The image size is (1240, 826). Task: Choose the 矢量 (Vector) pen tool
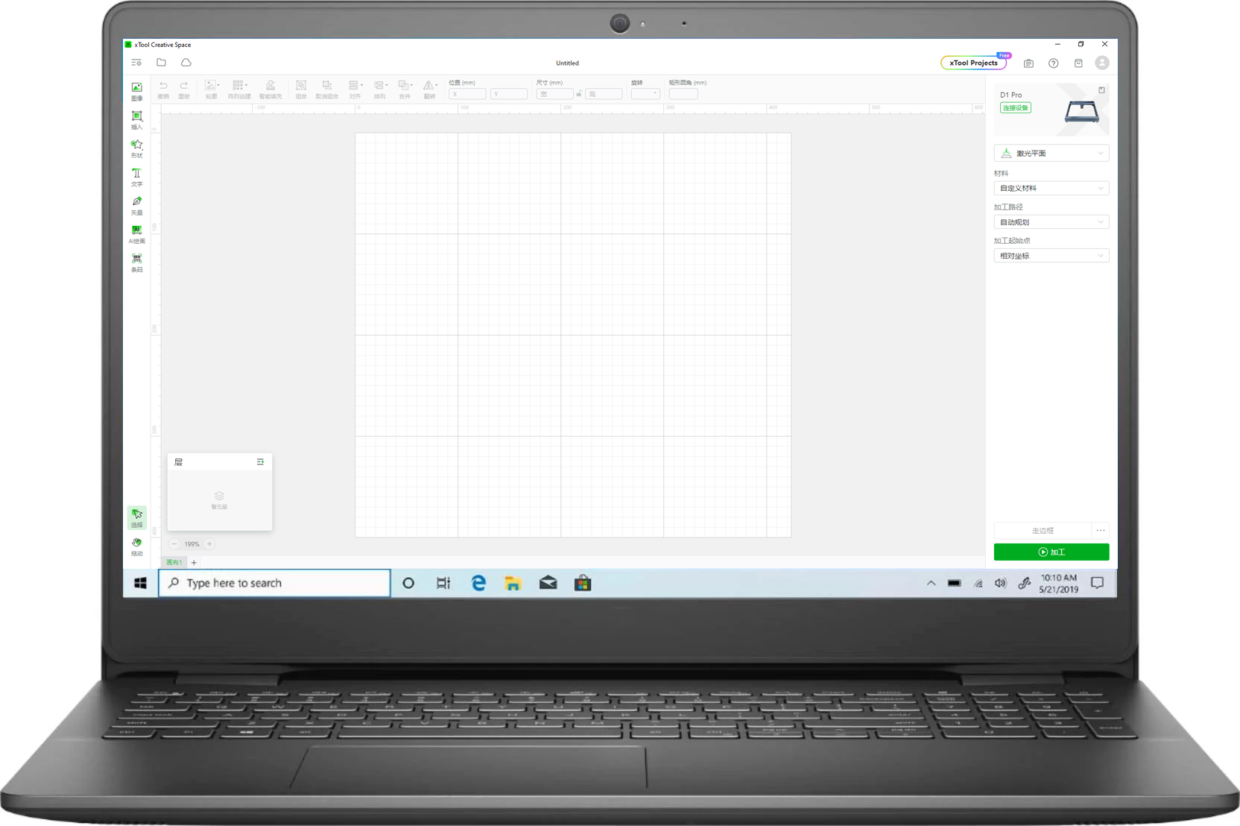click(136, 206)
